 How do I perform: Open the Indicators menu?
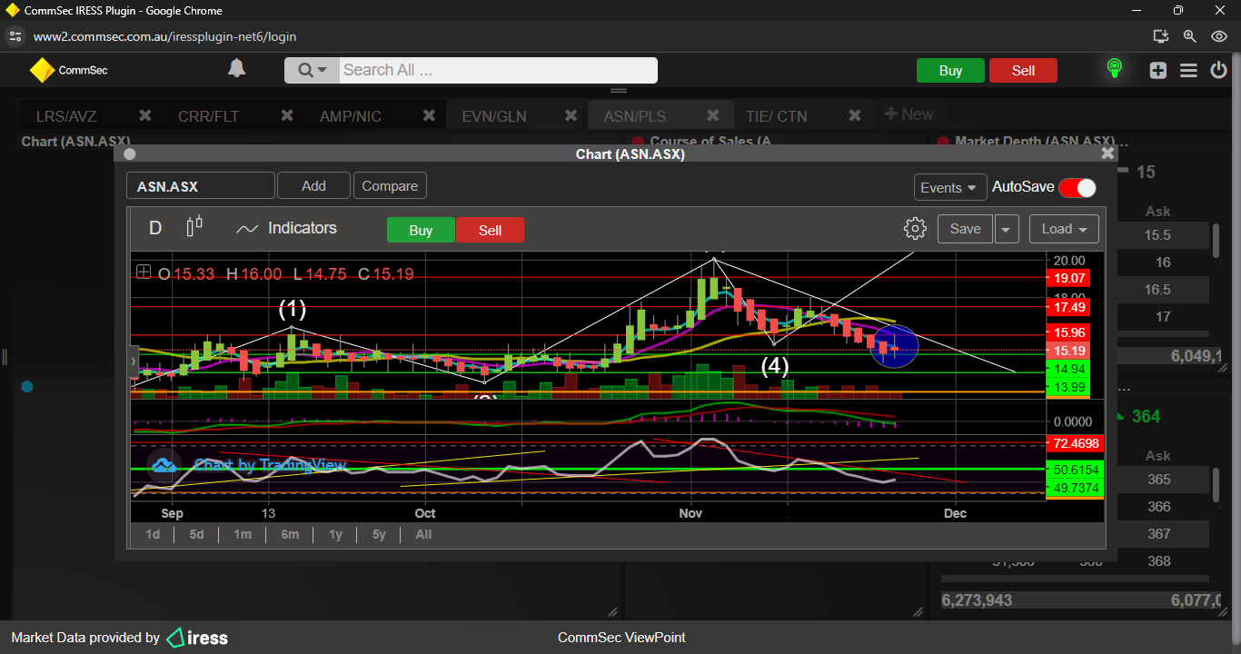286,228
